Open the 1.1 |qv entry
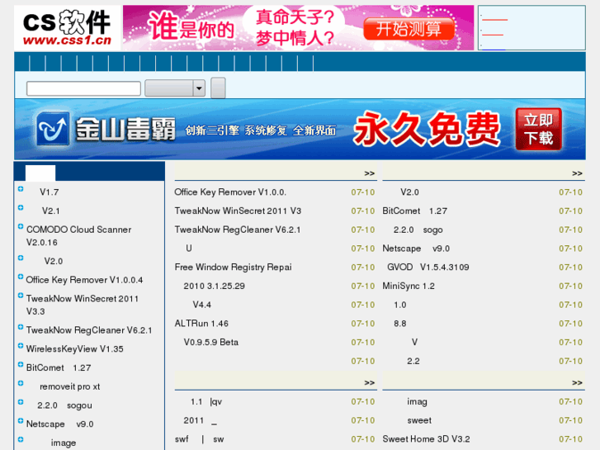Screen dimensions: 600x450 click(206, 402)
